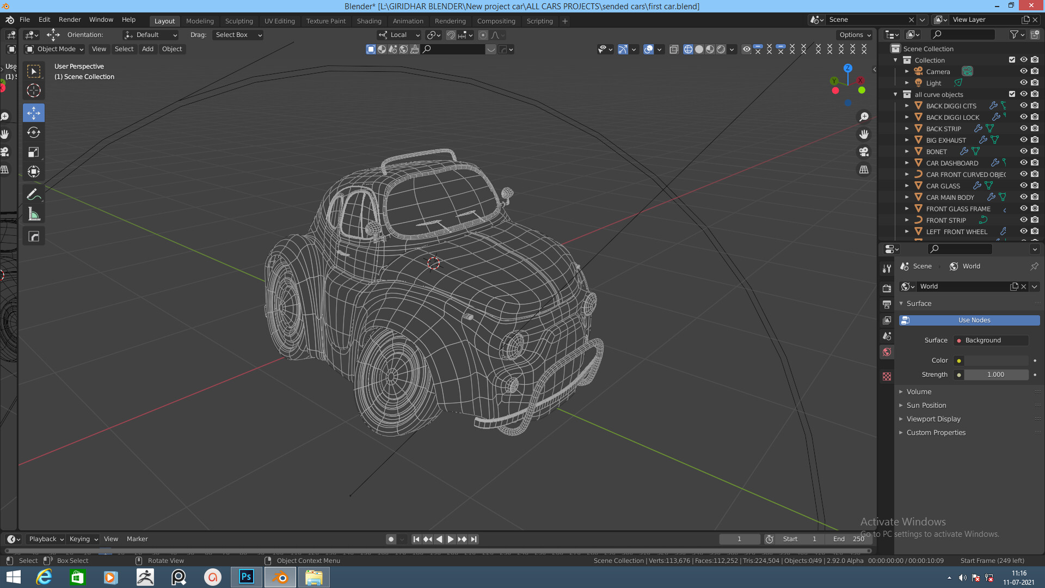Switch to the Shading workspace tab

click(x=369, y=21)
